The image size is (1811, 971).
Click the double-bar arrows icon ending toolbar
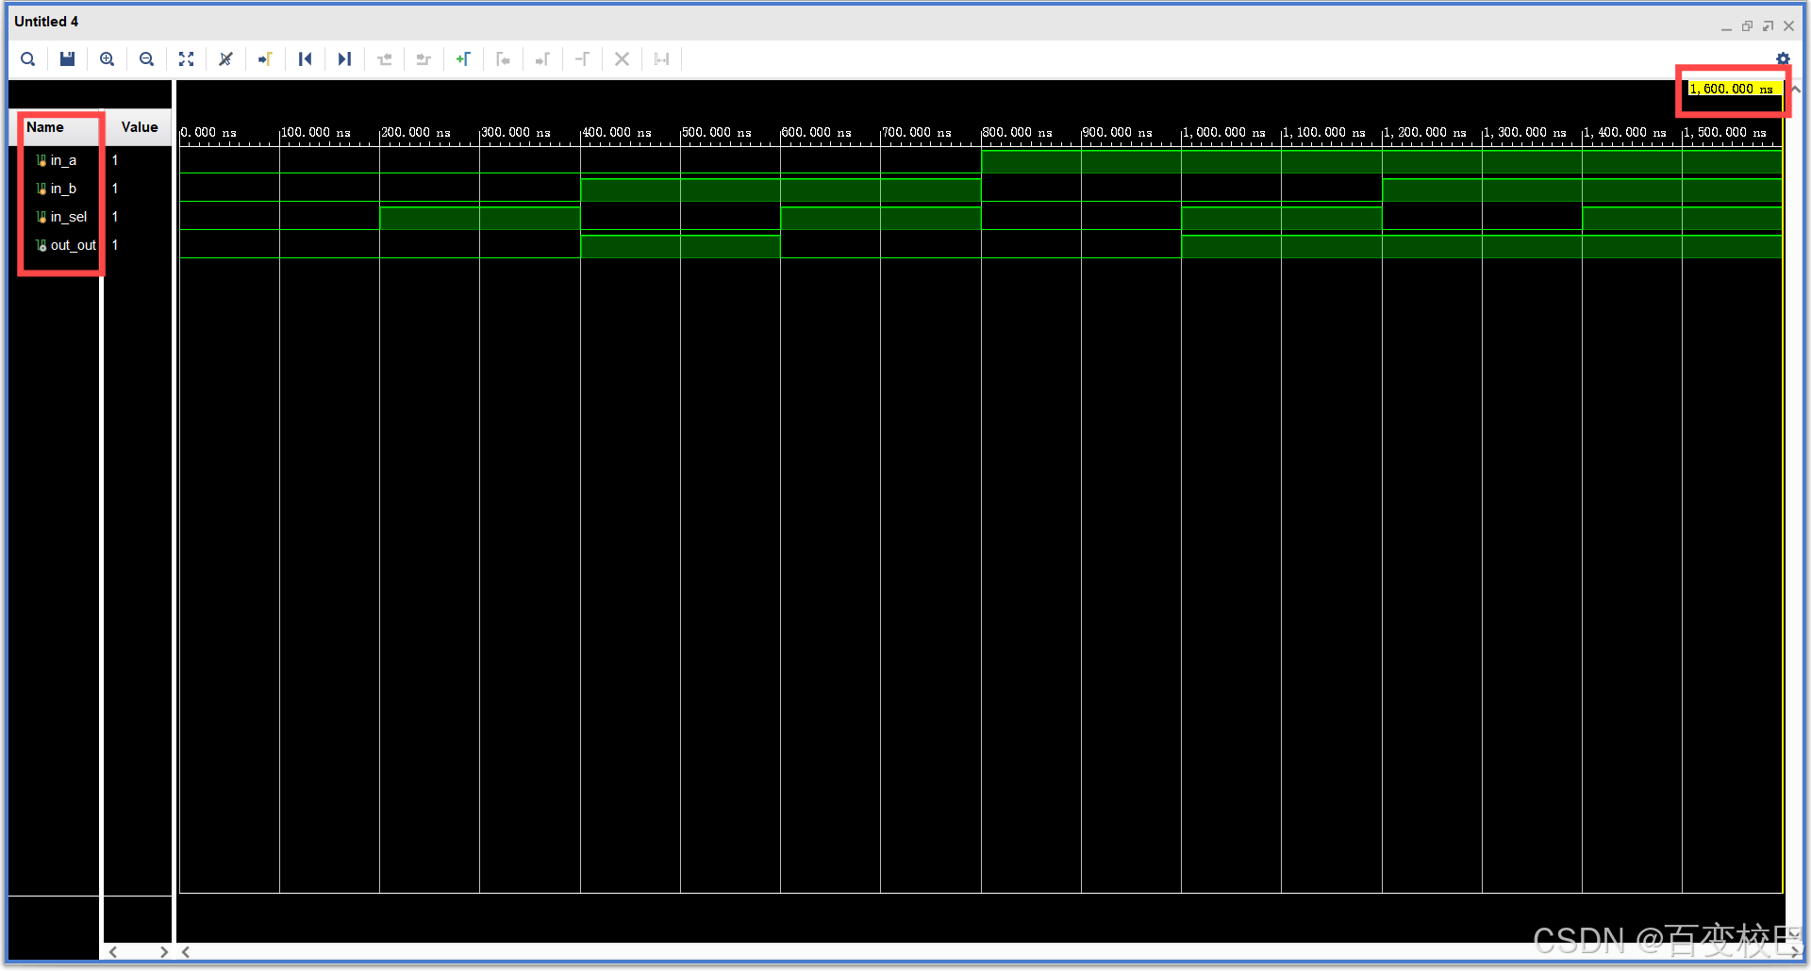pyautogui.click(x=661, y=59)
